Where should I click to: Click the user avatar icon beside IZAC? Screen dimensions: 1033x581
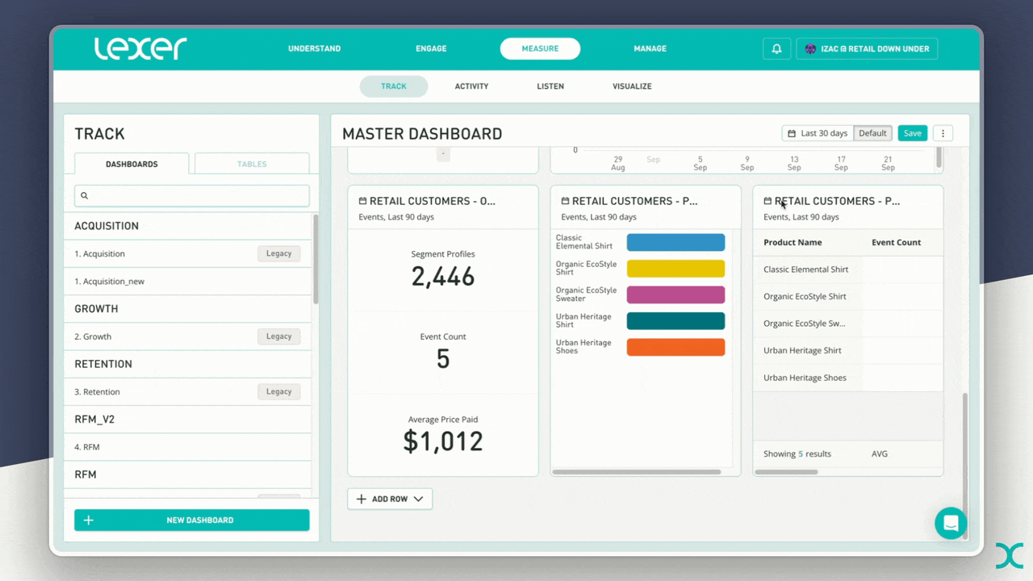tap(810, 48)
